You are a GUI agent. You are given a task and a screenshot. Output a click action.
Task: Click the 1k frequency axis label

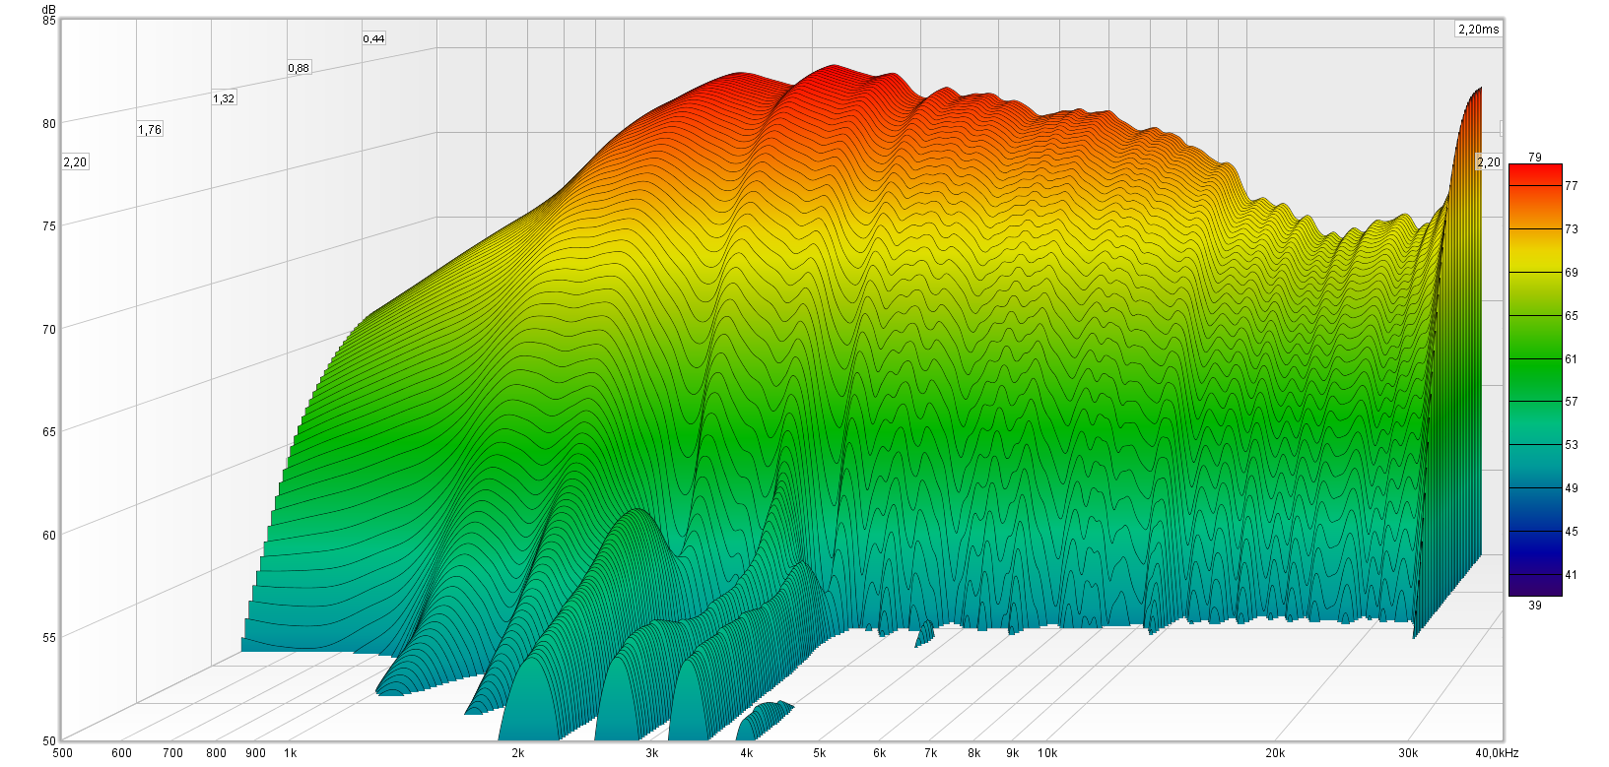pyautogui.click(x=291, y=753)
